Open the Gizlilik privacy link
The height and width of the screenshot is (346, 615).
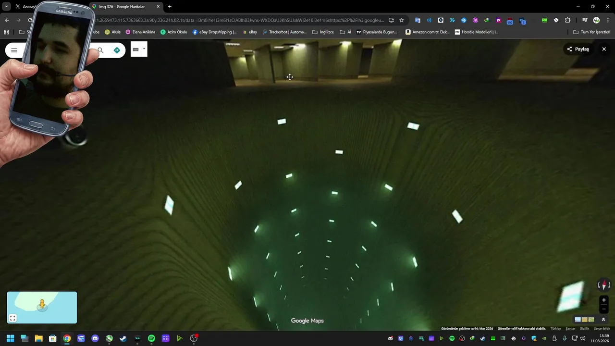[584, 329]
